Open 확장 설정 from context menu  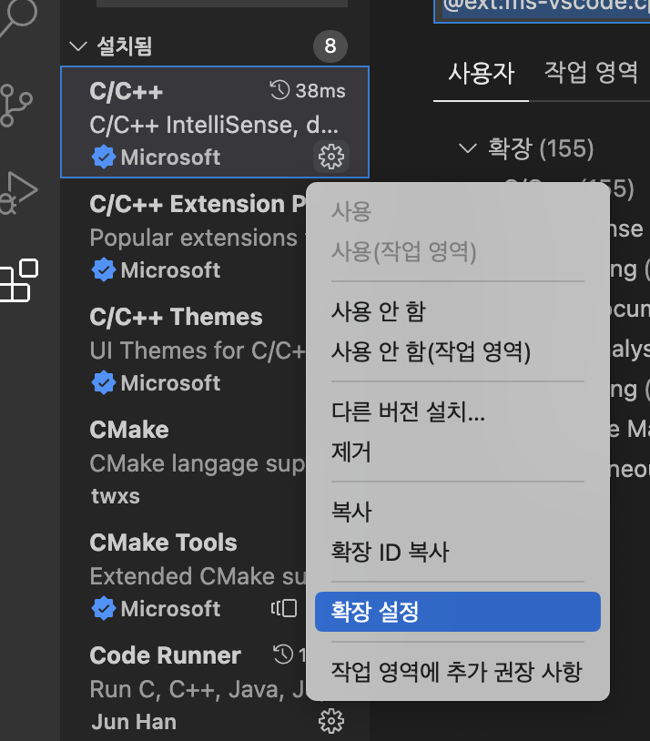click(x=458, y=612)
